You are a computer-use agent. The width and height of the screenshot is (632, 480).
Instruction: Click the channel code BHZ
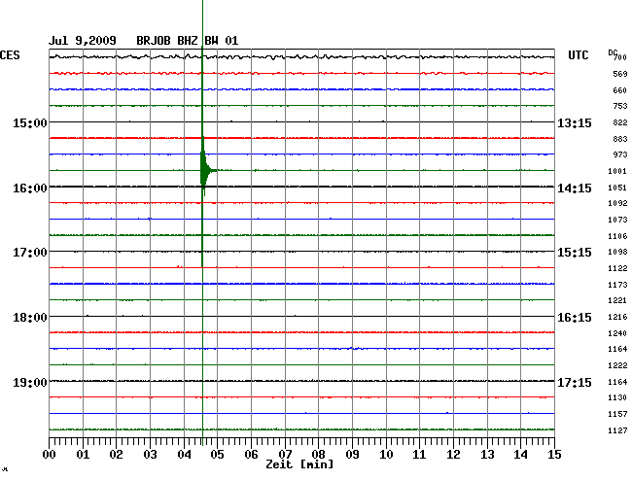(188, 41)
